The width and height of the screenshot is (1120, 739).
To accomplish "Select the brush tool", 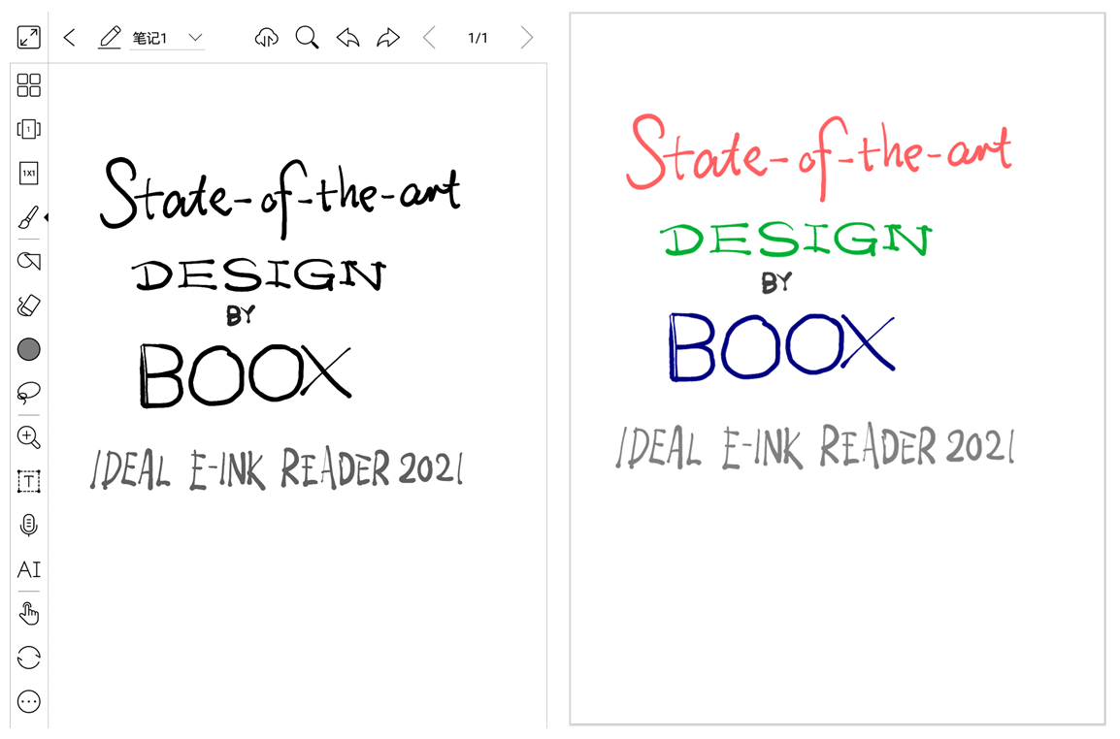I will [x=28, y=217].
